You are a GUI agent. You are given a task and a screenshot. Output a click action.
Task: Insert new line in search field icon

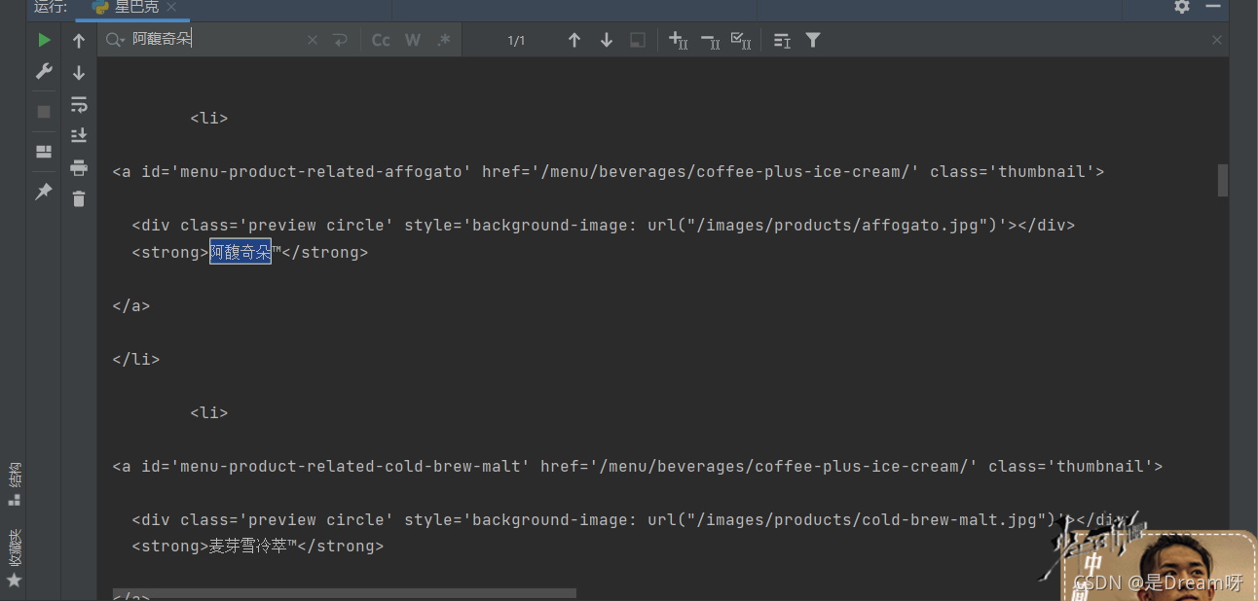pyautogui.click(x=340, y=40)
